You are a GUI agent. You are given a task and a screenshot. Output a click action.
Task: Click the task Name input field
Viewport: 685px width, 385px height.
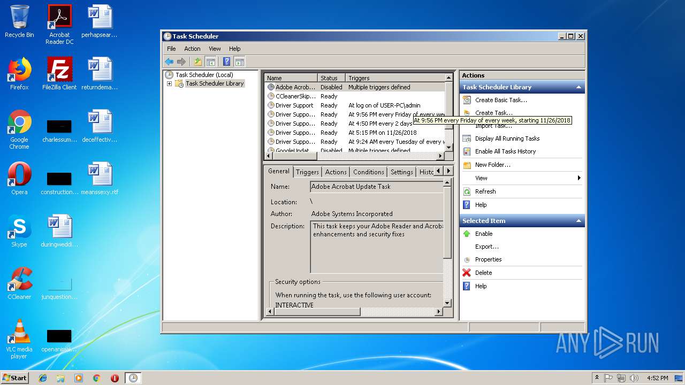pos(377,187)
